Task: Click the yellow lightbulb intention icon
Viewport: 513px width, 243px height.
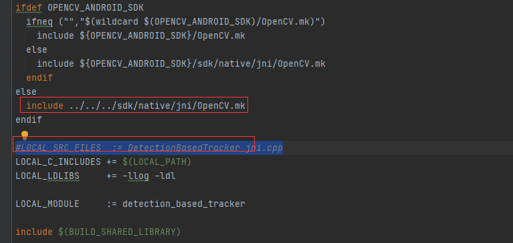Action: [25, 135]
